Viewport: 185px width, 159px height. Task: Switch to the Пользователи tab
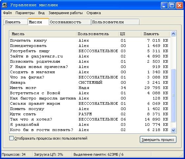point(115,22)
